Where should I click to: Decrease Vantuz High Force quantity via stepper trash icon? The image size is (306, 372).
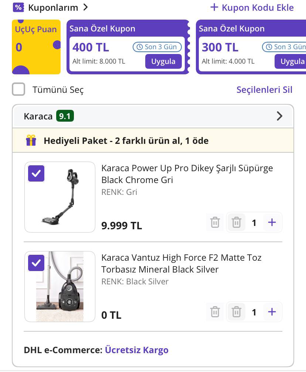point(237,312)
